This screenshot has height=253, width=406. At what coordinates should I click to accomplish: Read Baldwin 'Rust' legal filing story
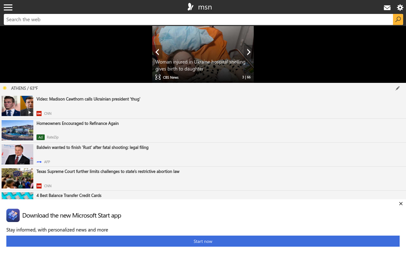coord(93,147)
